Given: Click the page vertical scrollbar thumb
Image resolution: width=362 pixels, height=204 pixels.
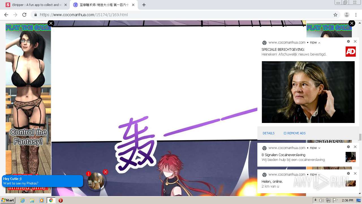Looking at the screenshot, I should (360, 137).
